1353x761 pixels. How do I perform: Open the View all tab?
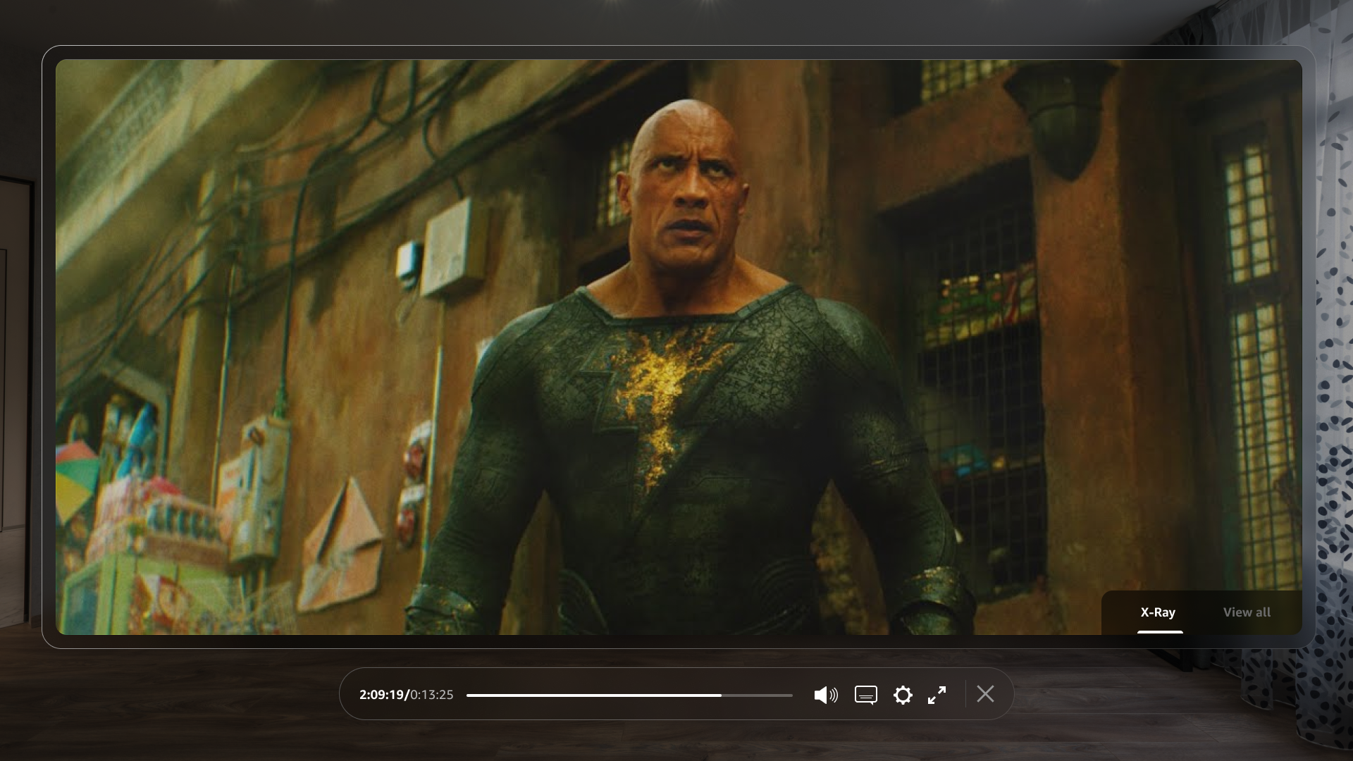point(1247,612)
